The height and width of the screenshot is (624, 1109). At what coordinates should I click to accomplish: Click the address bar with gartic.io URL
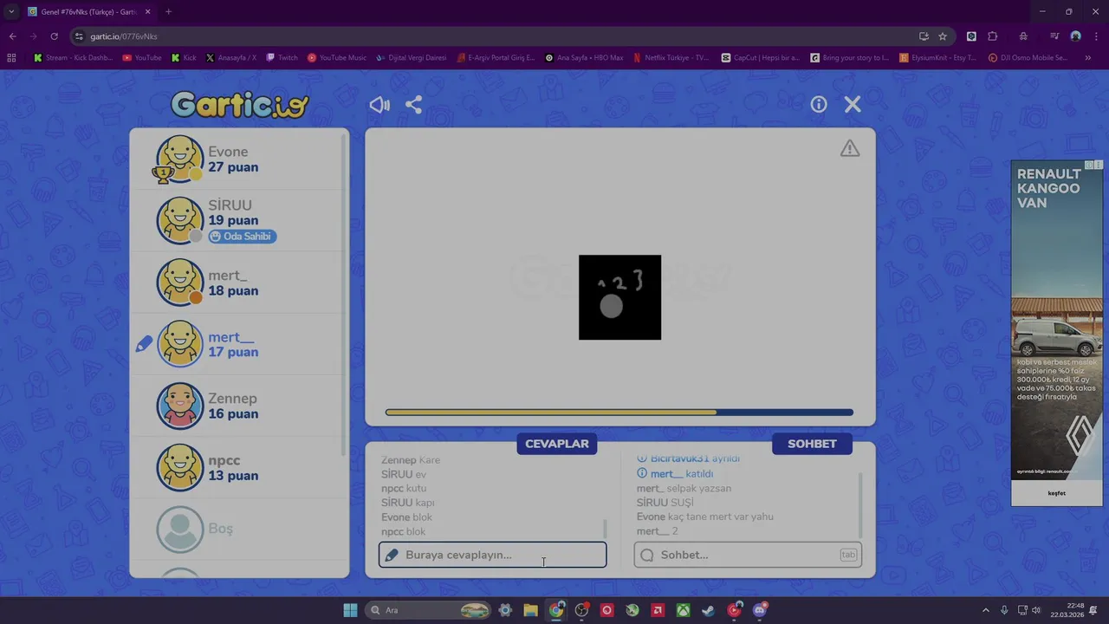tap(494, 36)
